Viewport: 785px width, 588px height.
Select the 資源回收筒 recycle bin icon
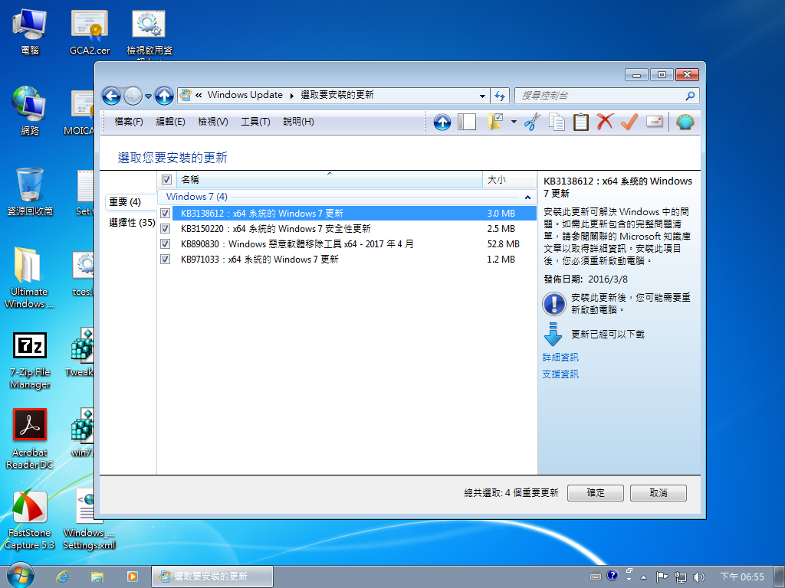click(x=30, y=192)
